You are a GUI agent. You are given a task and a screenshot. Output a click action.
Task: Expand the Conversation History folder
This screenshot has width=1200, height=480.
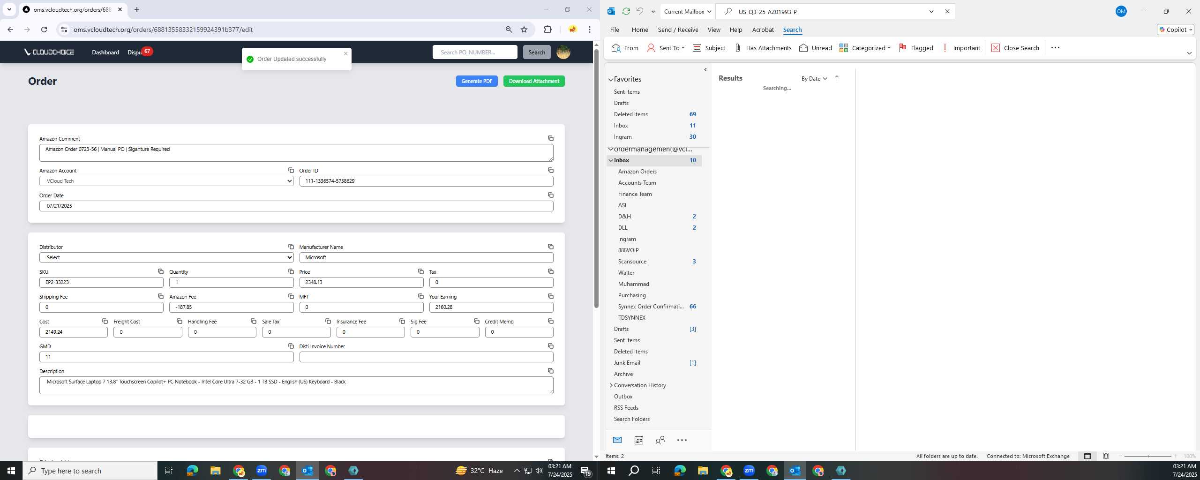(x=611, y=385)
